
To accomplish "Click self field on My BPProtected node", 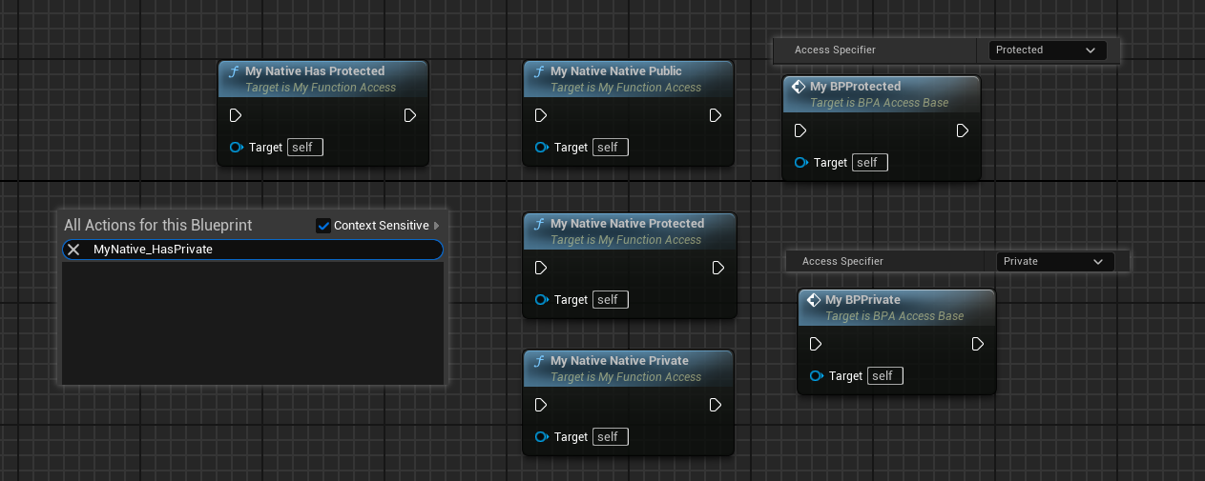I will (x=869, y=163).
